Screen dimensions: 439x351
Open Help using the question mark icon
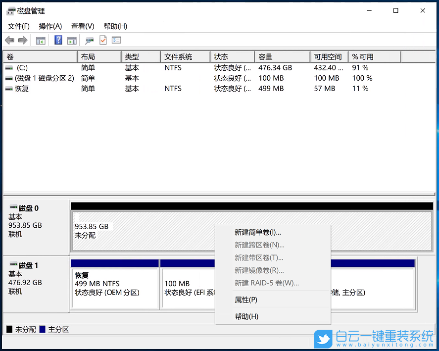click(58, 40)
